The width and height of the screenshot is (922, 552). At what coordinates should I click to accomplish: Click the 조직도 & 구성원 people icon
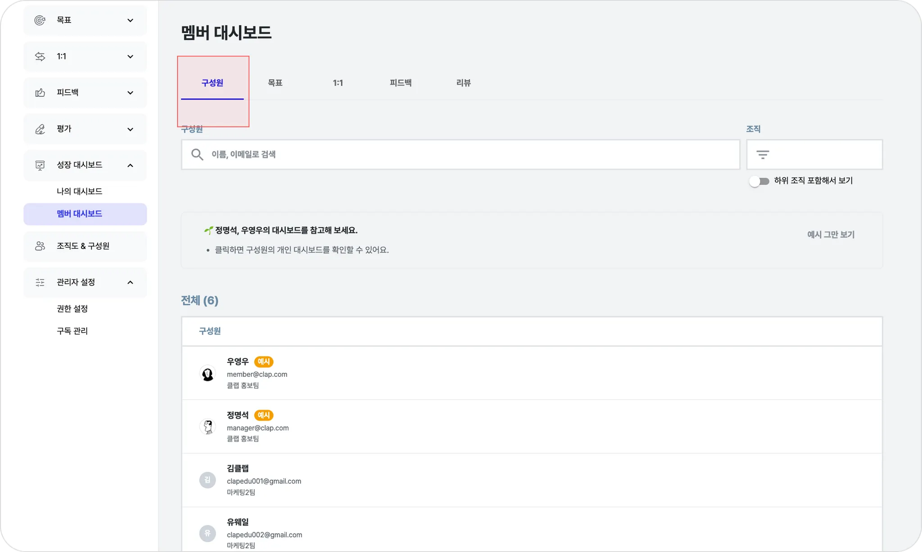pos(40,246)
